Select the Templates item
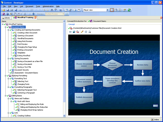163x122 pixels. [21, 53]
